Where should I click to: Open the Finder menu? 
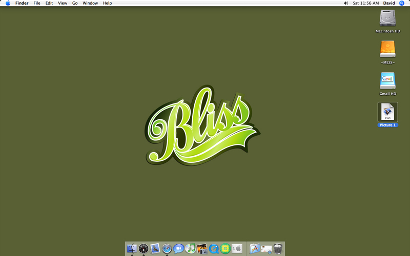pyautogui.click(x=22, y=3)
